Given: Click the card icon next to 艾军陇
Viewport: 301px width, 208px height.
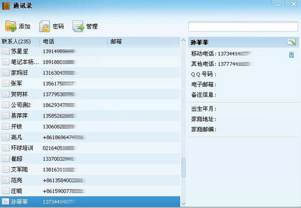Looking at the screenshot, I should pyautogui.click(x=5, y=169).
